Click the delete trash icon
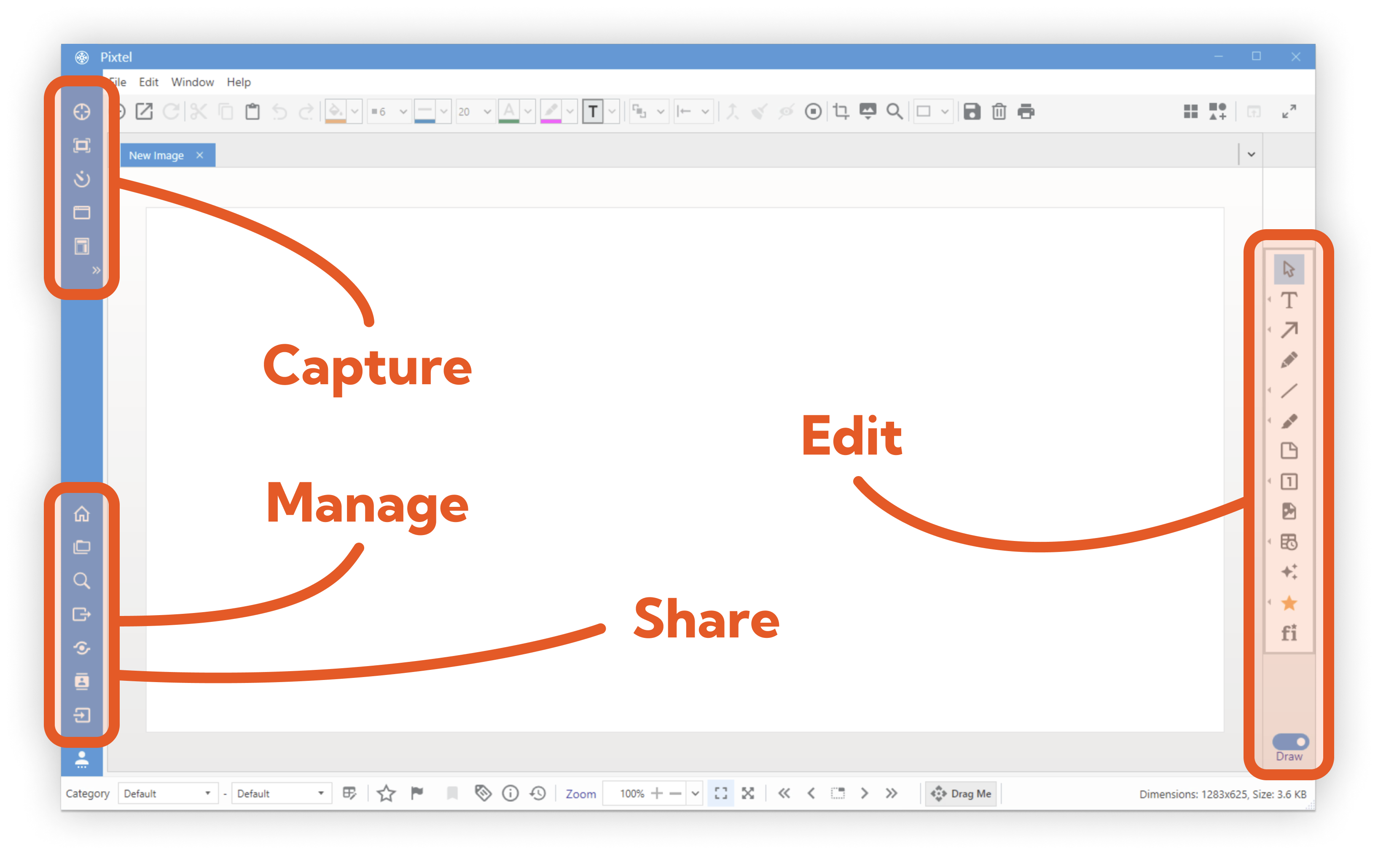Viewport: 1378px width, 854px height. point(999,111)
